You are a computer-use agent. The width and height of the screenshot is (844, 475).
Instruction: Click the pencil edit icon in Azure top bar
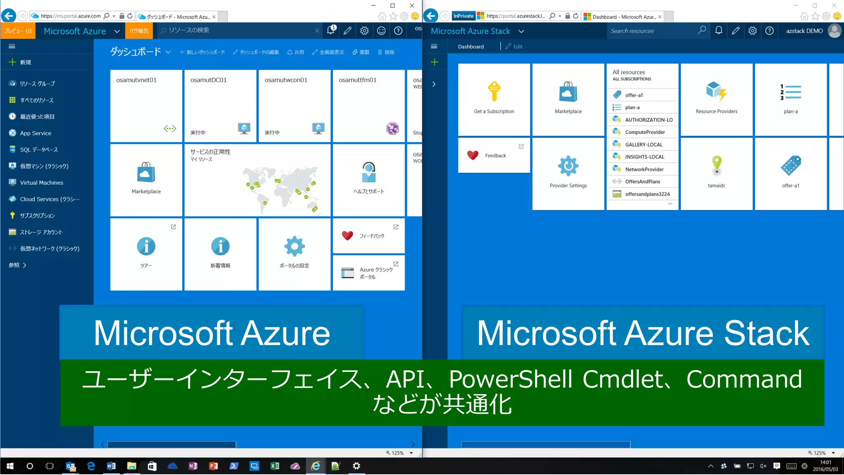tap(347, 31)
